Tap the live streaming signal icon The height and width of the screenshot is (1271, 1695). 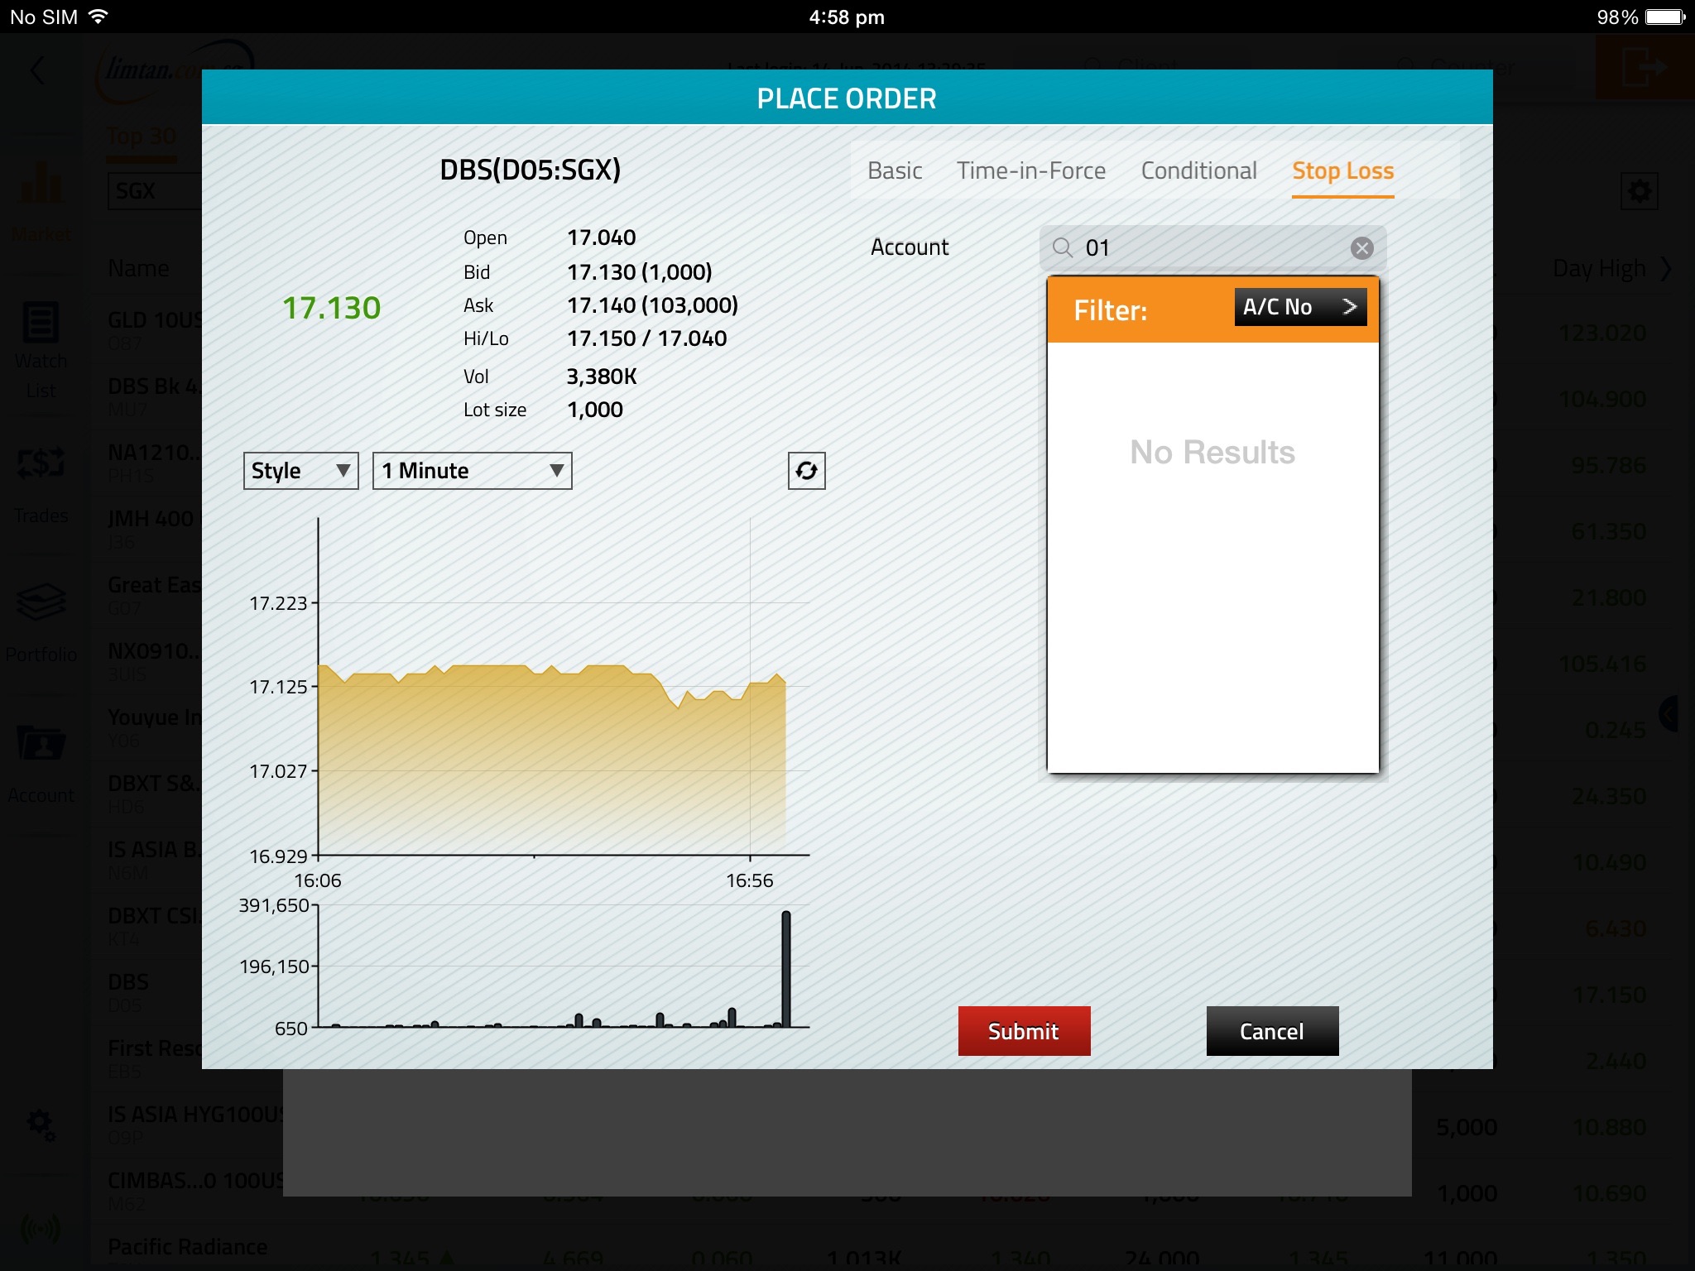click(x=41, y=1229)
